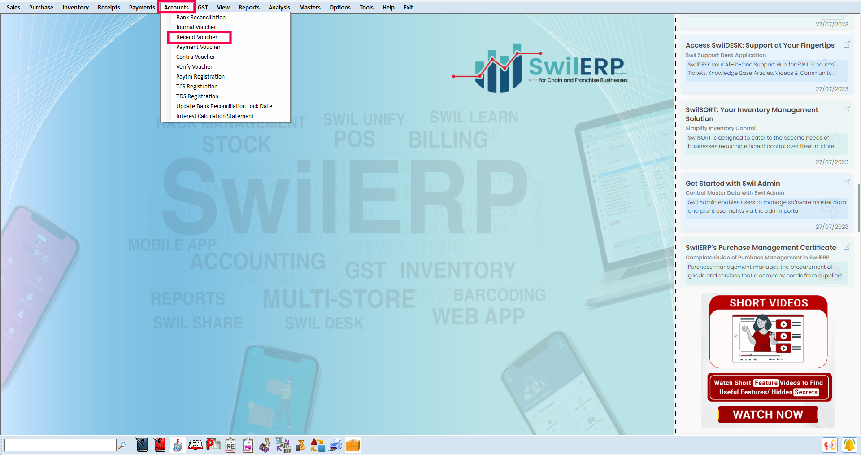
Task: Click the red P printer icon
Action: coord(213,445)
